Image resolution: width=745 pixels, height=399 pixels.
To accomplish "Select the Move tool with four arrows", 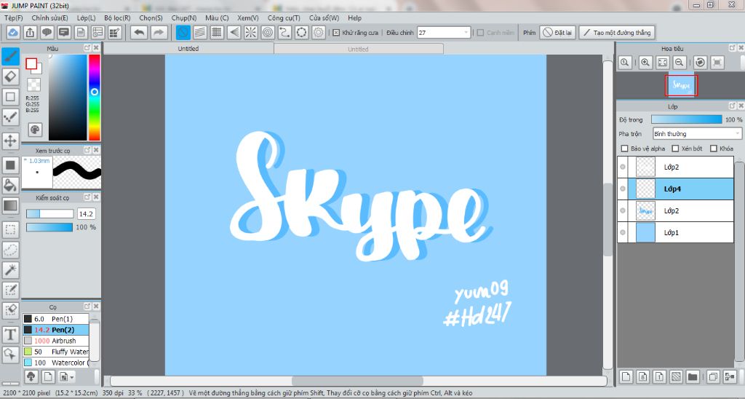I will pyautogui.click(x=10, y=141).
